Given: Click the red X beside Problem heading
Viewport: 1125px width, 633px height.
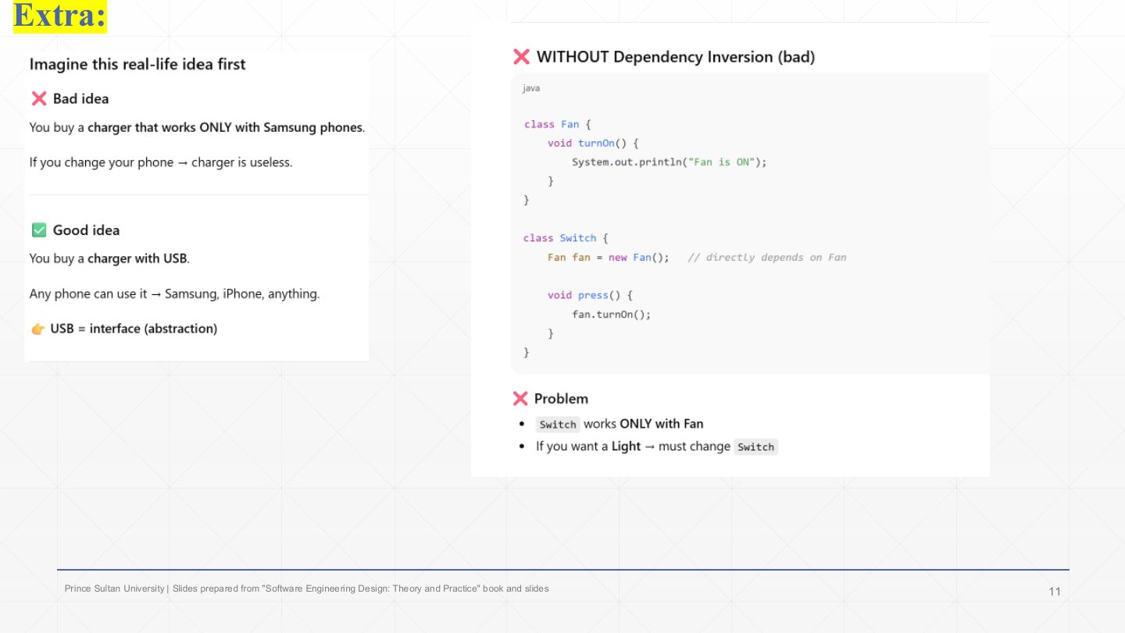Looking at the screenshot, I should (520, 399).
